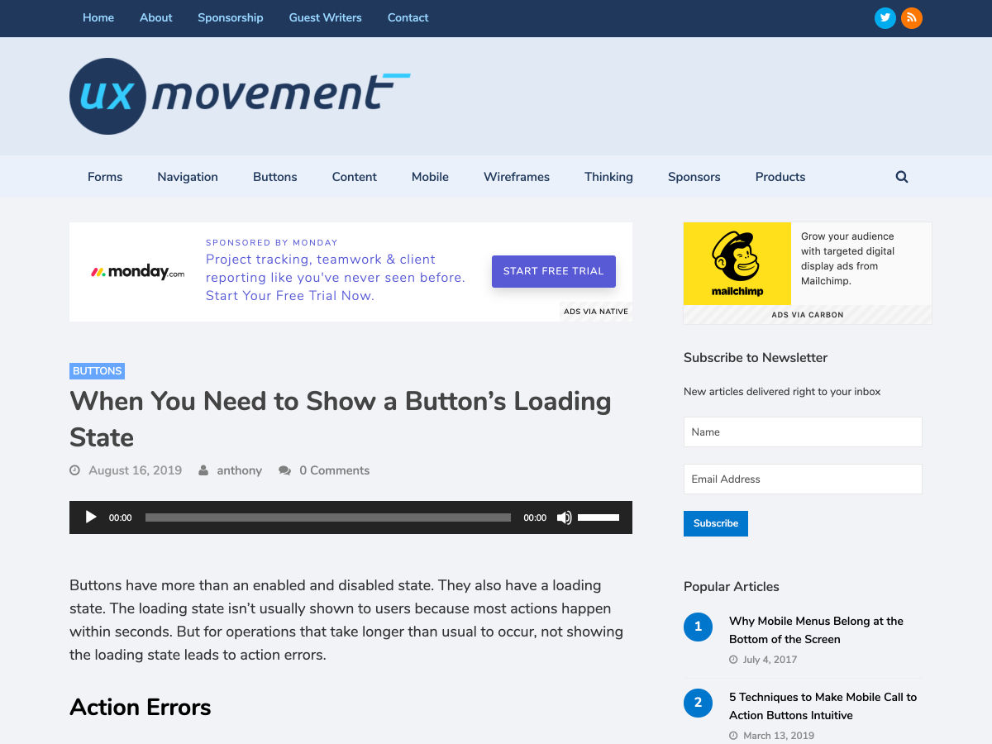Click the Email Address field
The height and width of the screenshot is (744, 992).
pyautogui.click(x=802, y=479)
